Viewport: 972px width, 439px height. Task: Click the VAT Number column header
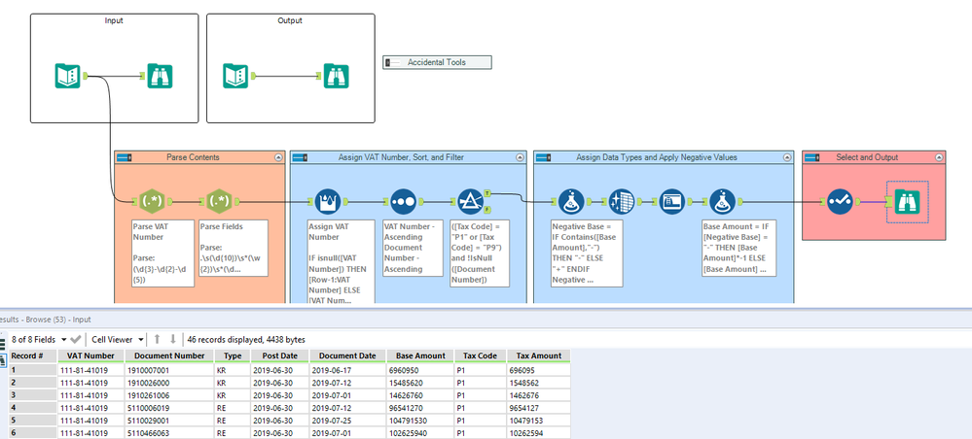point(91,355)
